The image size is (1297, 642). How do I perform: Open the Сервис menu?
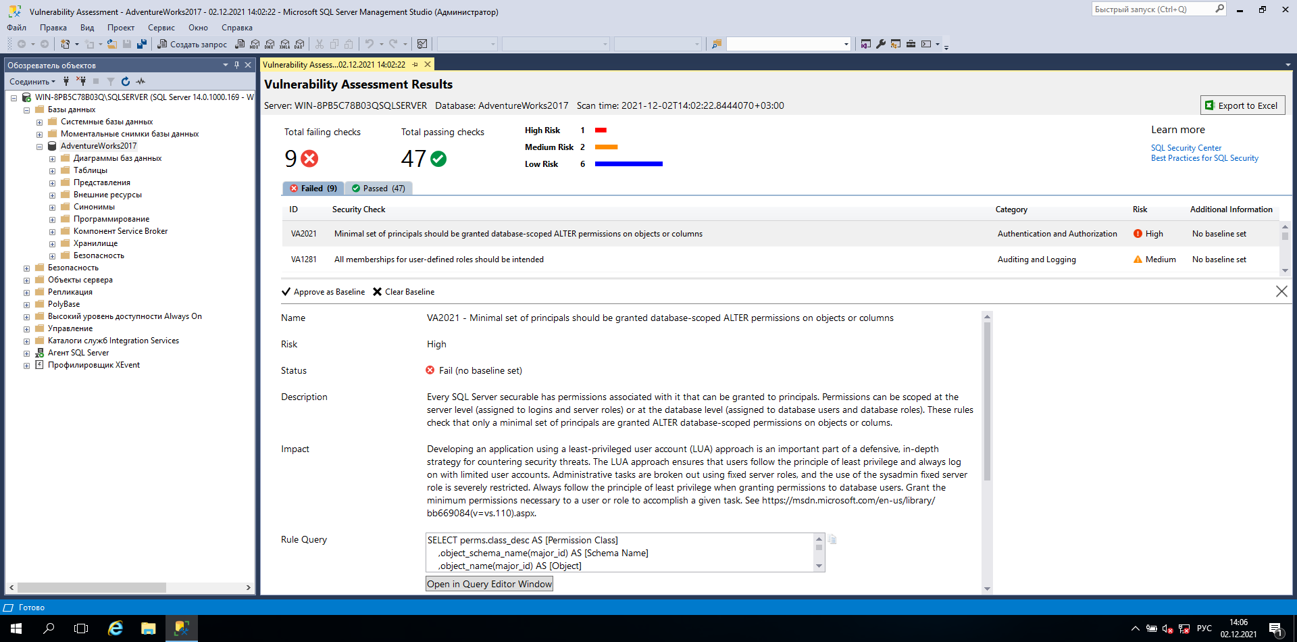coord(161,28)
